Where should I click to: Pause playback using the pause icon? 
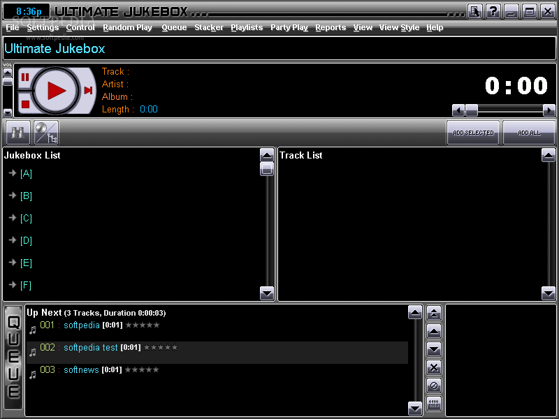coord(25,77)
